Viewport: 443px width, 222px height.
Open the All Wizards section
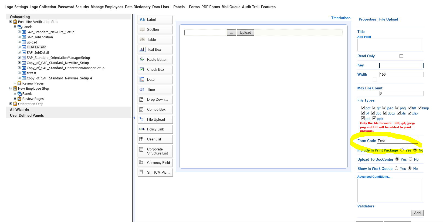[19, 110]
